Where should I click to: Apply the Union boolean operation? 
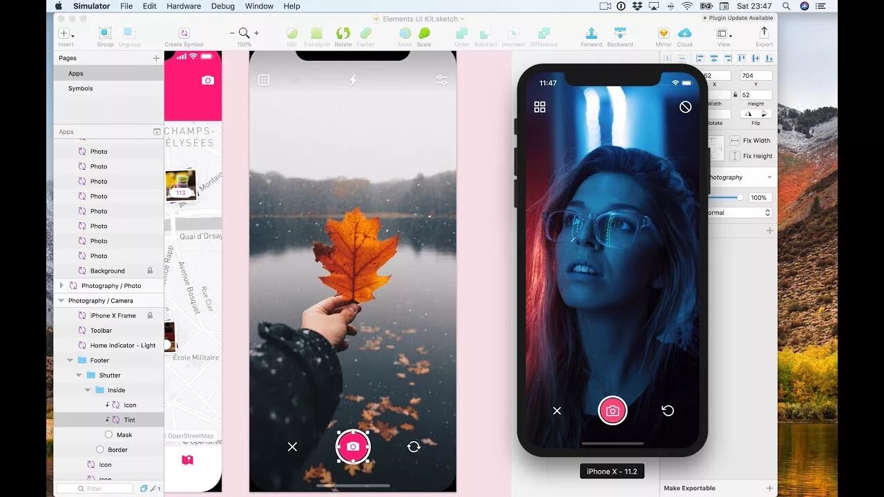click(461, 33)
